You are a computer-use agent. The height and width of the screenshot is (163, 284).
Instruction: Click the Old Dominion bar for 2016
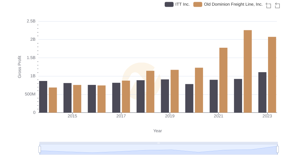point(102,99)
